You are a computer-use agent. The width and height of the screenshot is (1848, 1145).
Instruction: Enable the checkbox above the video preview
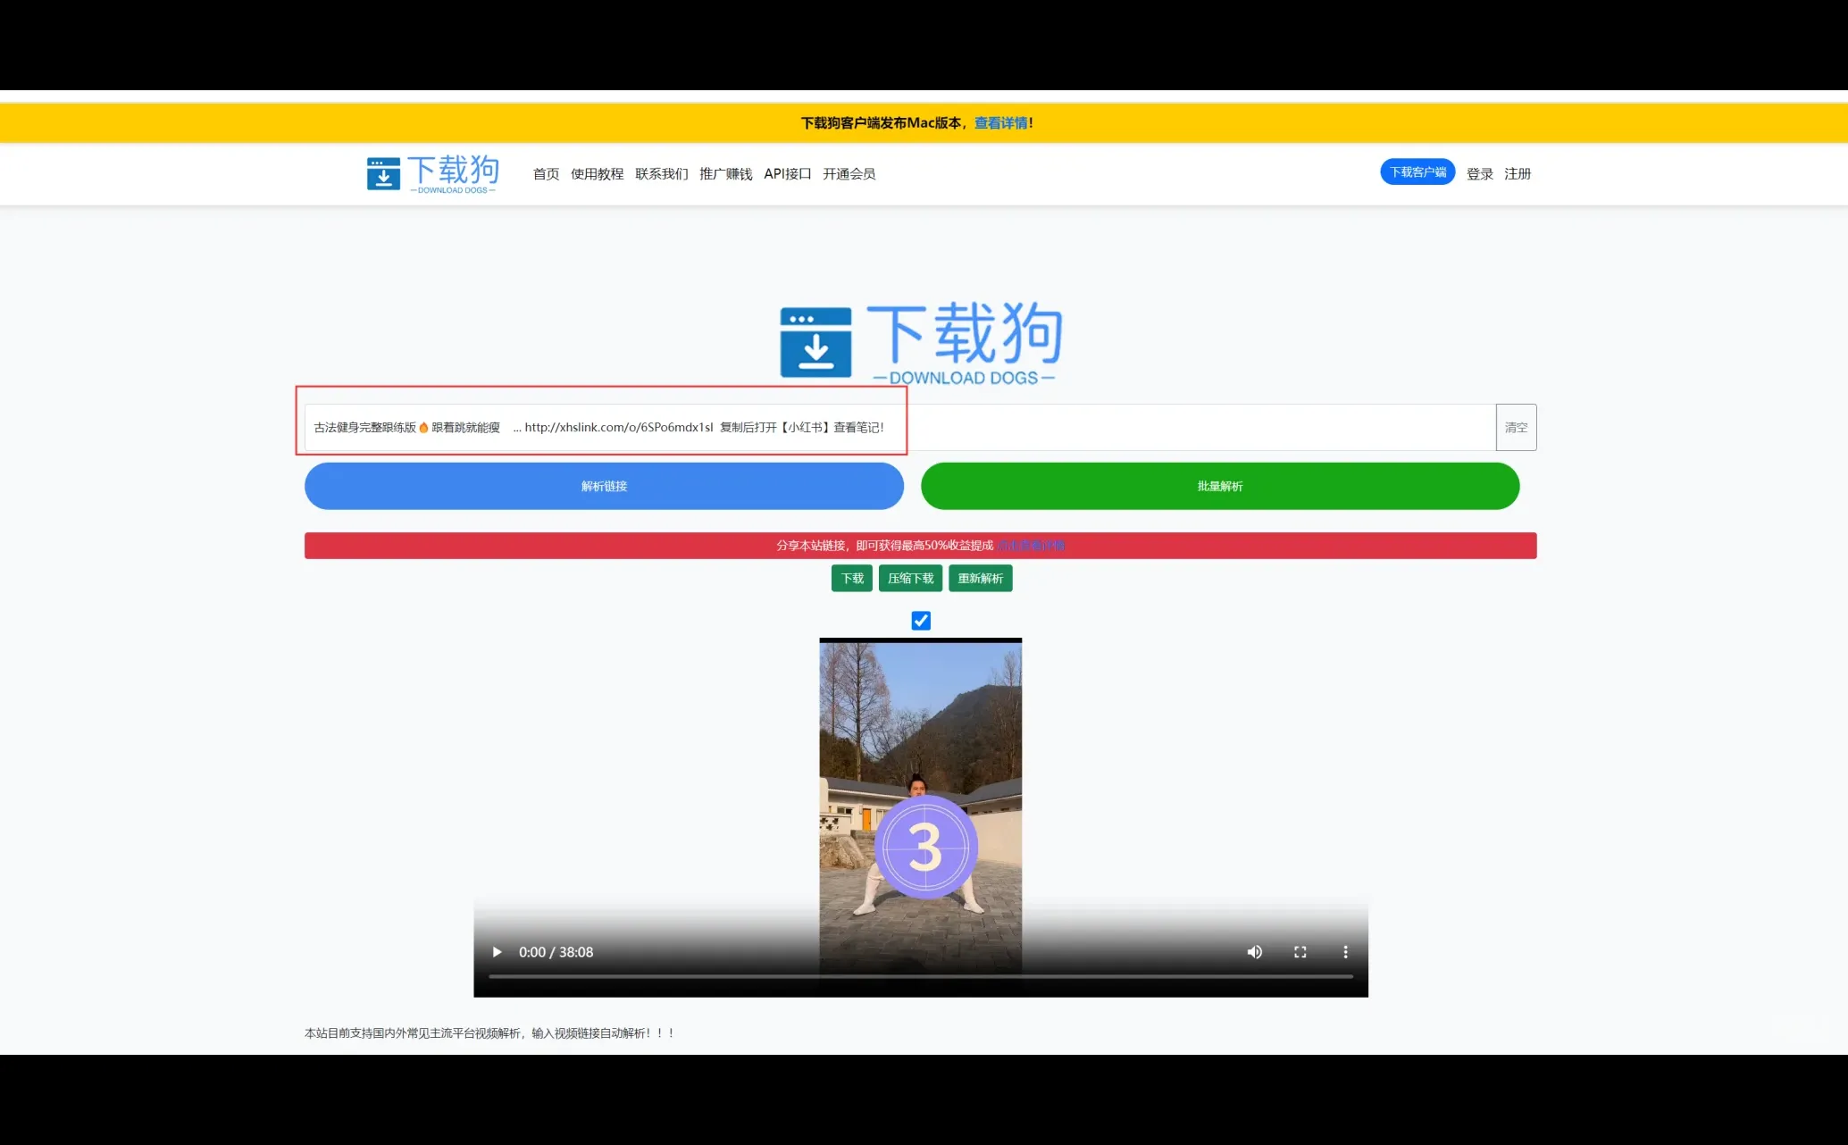[920, 620]
